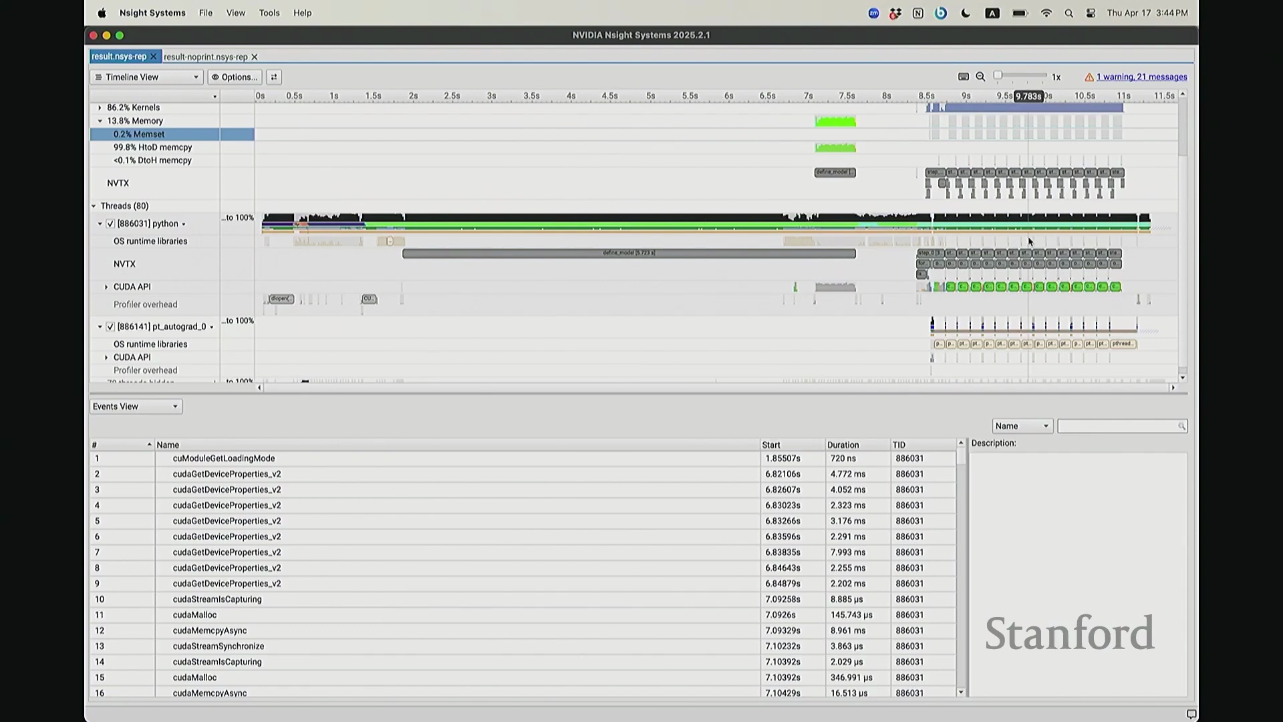1283x722 pixels.
Task: Open the Timeline View dropdown
Action: [x=146, y=77]
